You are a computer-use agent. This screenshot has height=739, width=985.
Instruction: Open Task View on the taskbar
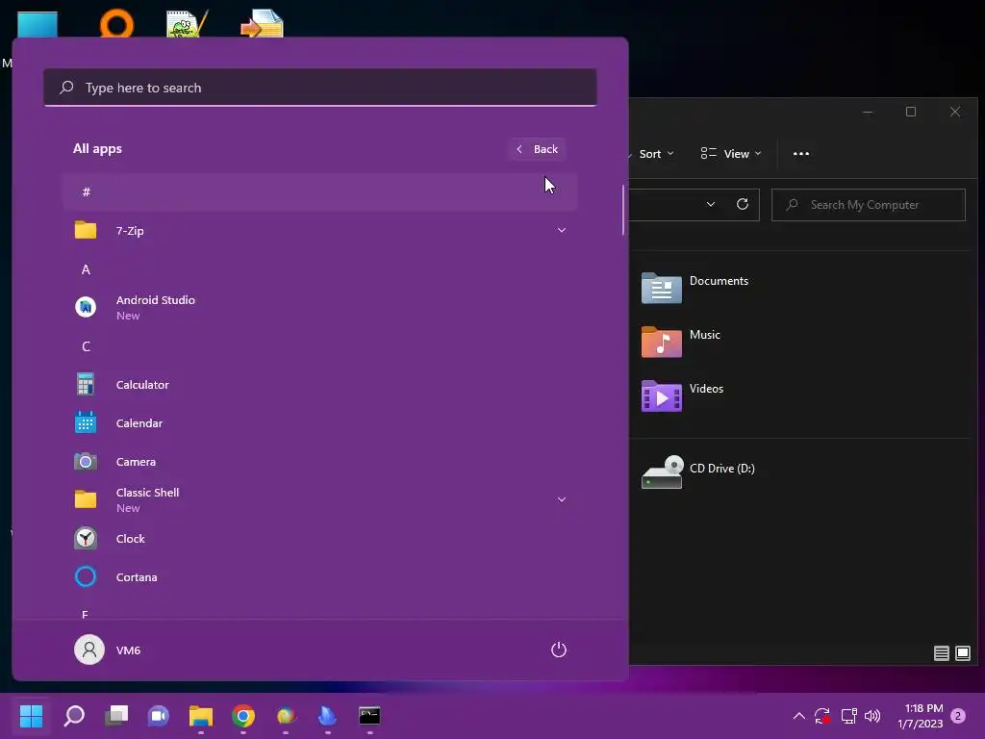pos(116,715)
